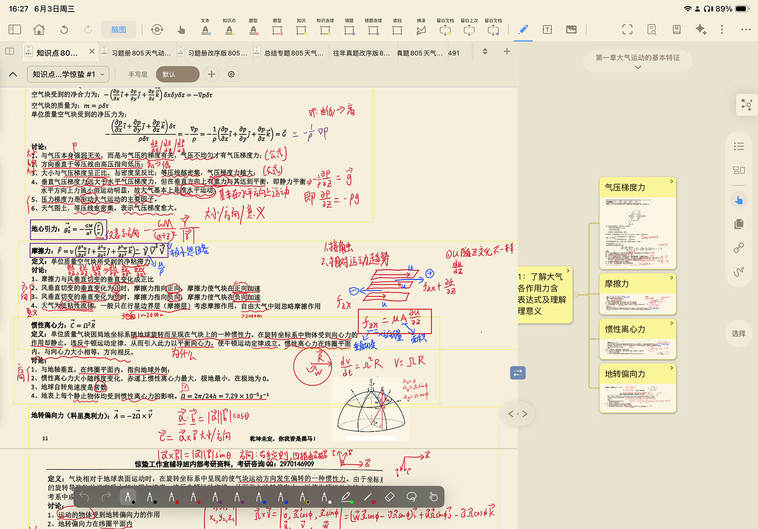This screenshot has width=758, height=529.
Task: Select the 知识 frame selection tool
Action: coord(301,27)
